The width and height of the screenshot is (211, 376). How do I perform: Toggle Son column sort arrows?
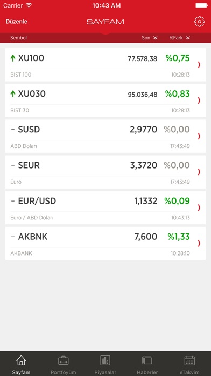(x=156, y=38)
